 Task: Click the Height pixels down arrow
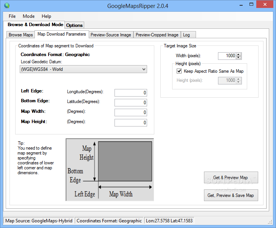pos(238,82)
